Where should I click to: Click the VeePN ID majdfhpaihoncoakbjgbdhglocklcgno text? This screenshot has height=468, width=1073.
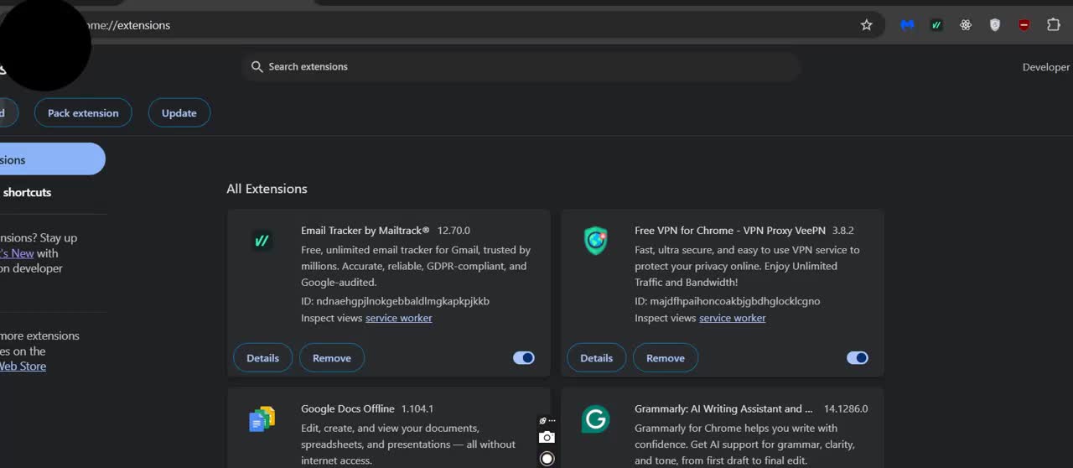(x=735, y=301)
